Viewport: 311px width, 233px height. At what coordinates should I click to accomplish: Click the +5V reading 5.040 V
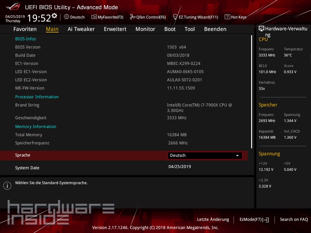point(290,170)
